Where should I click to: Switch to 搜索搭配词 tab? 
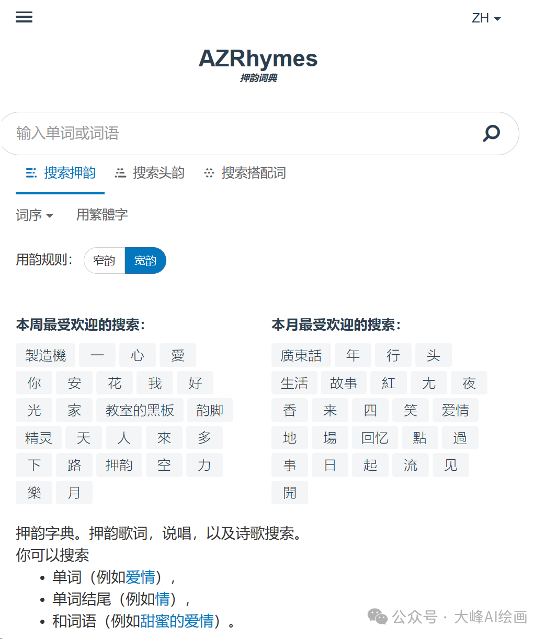(245, 173)
